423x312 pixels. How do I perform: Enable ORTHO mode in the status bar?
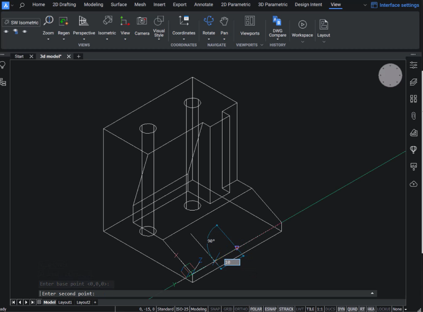tap(241, 309)
